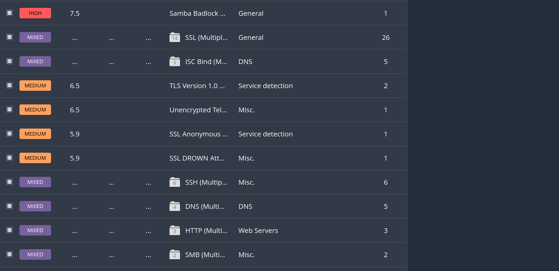Open the DNS (Multiple) folder icon with 4
The height and width of the screenshot is (271, 559).
[x=174, y=206]
